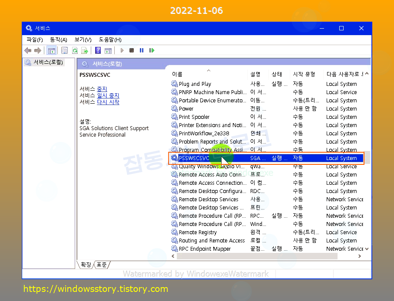The height and width of the screenshot is (301, 394).
Task: Click gear icon of Power service
Action: tap(174, 108)
